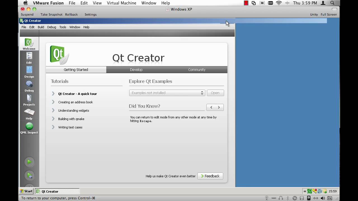Open Design mode in sidebar
This screenshot has height=201, width=358.
(x=29, y=72)
